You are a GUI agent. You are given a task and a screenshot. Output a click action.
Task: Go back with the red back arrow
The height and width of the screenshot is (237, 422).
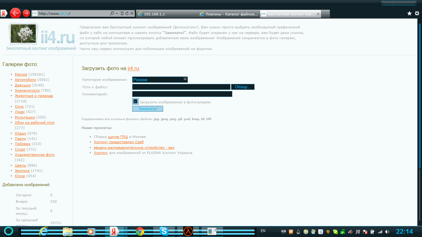point(15,13)
